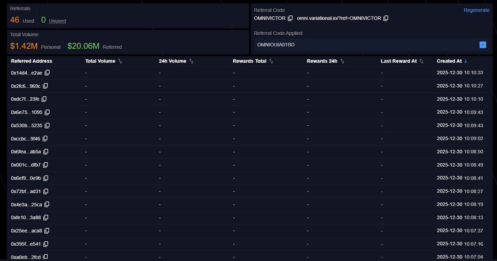Click the OMNIOUIA01BD applied code field
The width and height of the screenshot is (497, 261).
point(371,45)
